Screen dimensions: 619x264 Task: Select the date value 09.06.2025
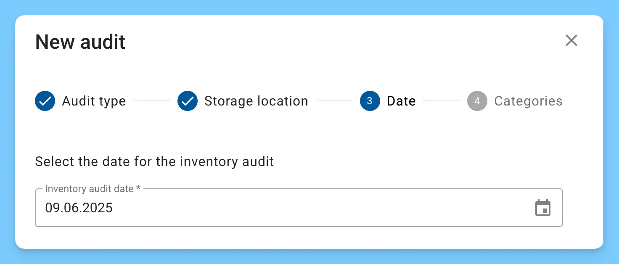click(79, 208)
